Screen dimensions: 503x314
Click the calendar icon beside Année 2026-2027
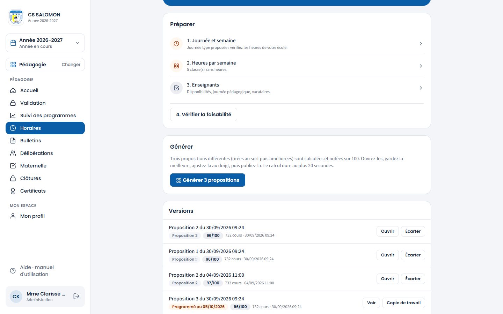[13, 43]
